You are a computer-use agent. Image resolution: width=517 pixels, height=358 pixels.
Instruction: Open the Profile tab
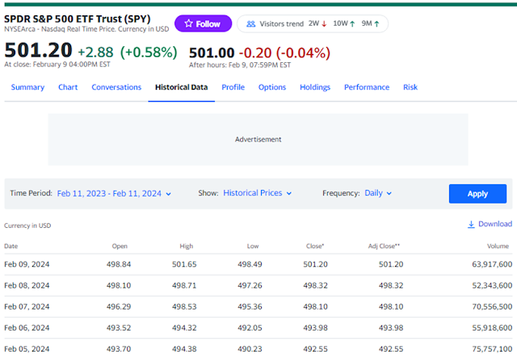(233, 87)
